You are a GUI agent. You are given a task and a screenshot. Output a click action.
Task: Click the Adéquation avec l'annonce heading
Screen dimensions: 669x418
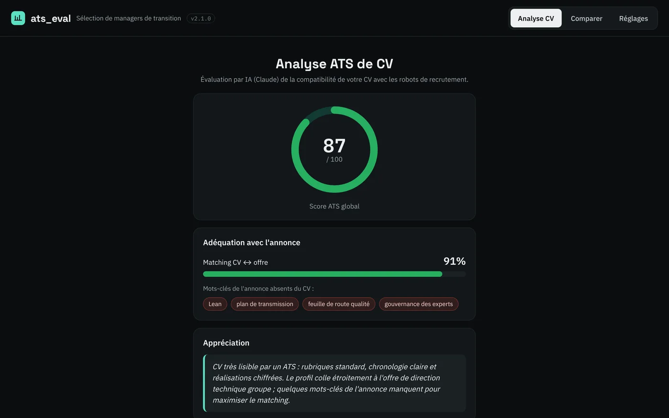[251, 243]
